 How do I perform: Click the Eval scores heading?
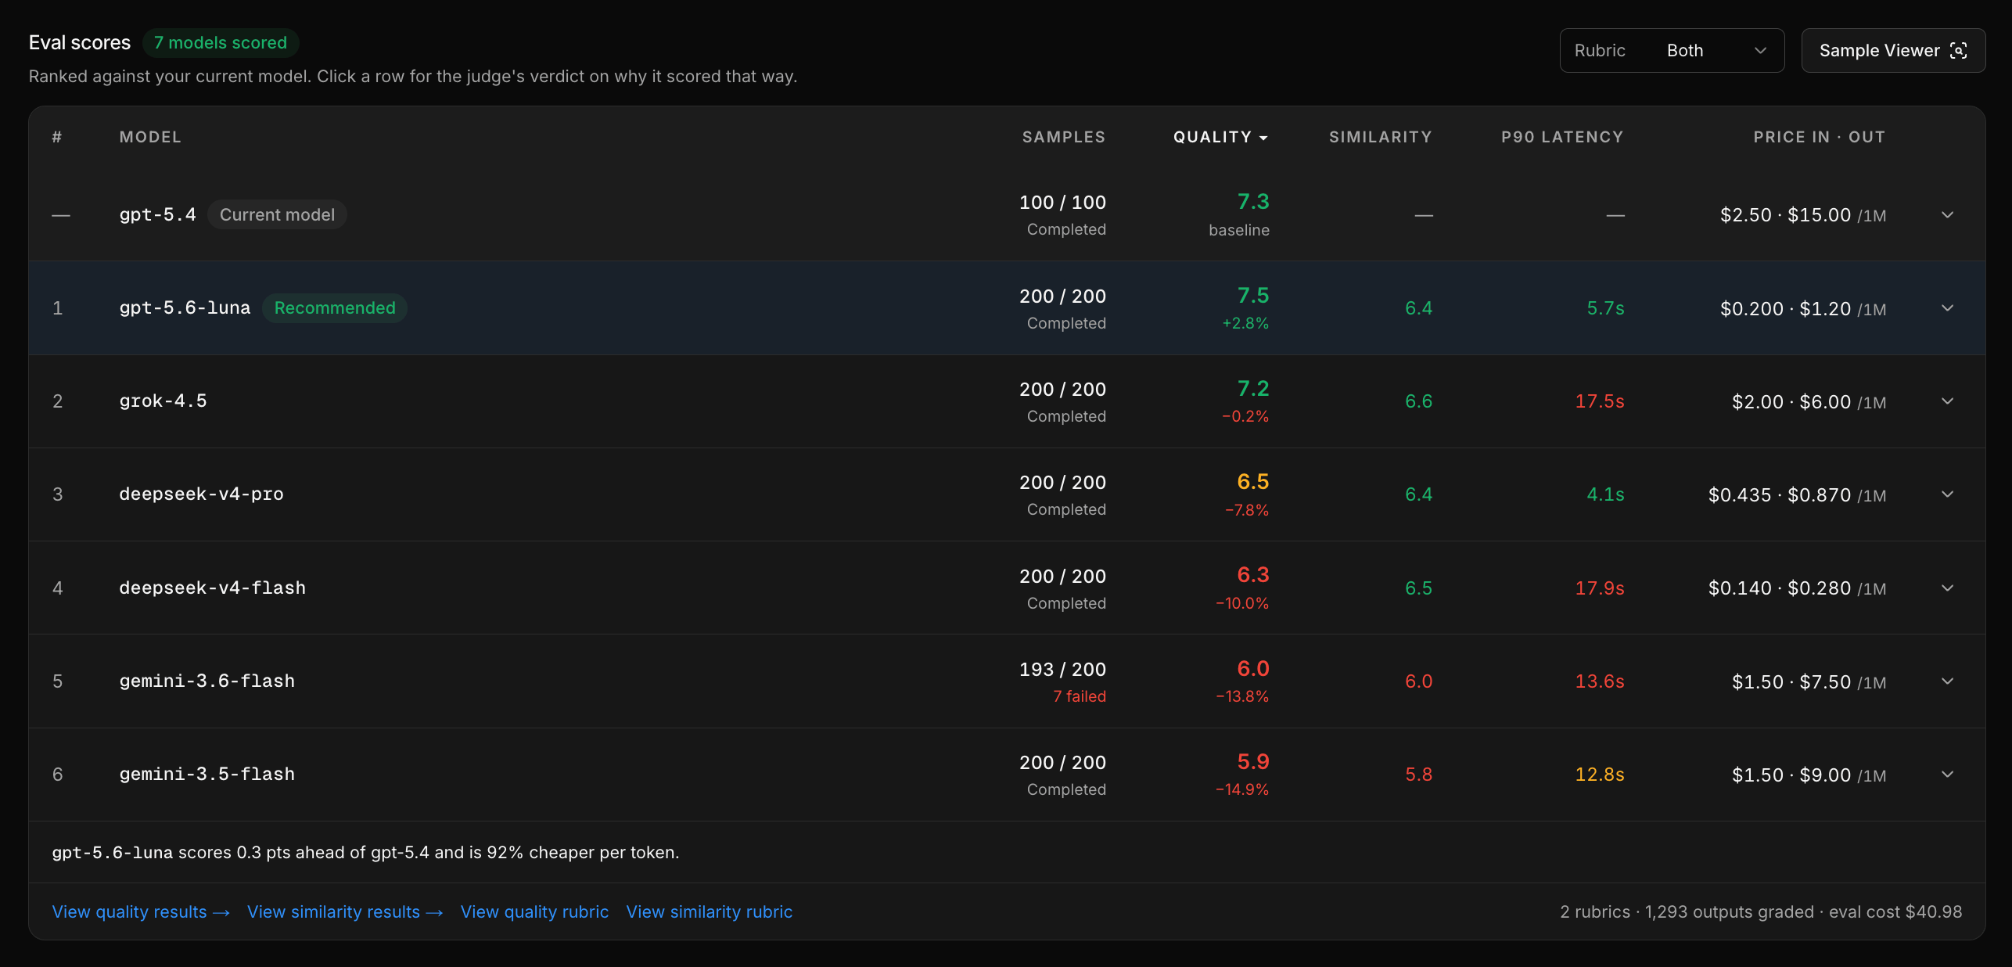[x=80, y=43]
